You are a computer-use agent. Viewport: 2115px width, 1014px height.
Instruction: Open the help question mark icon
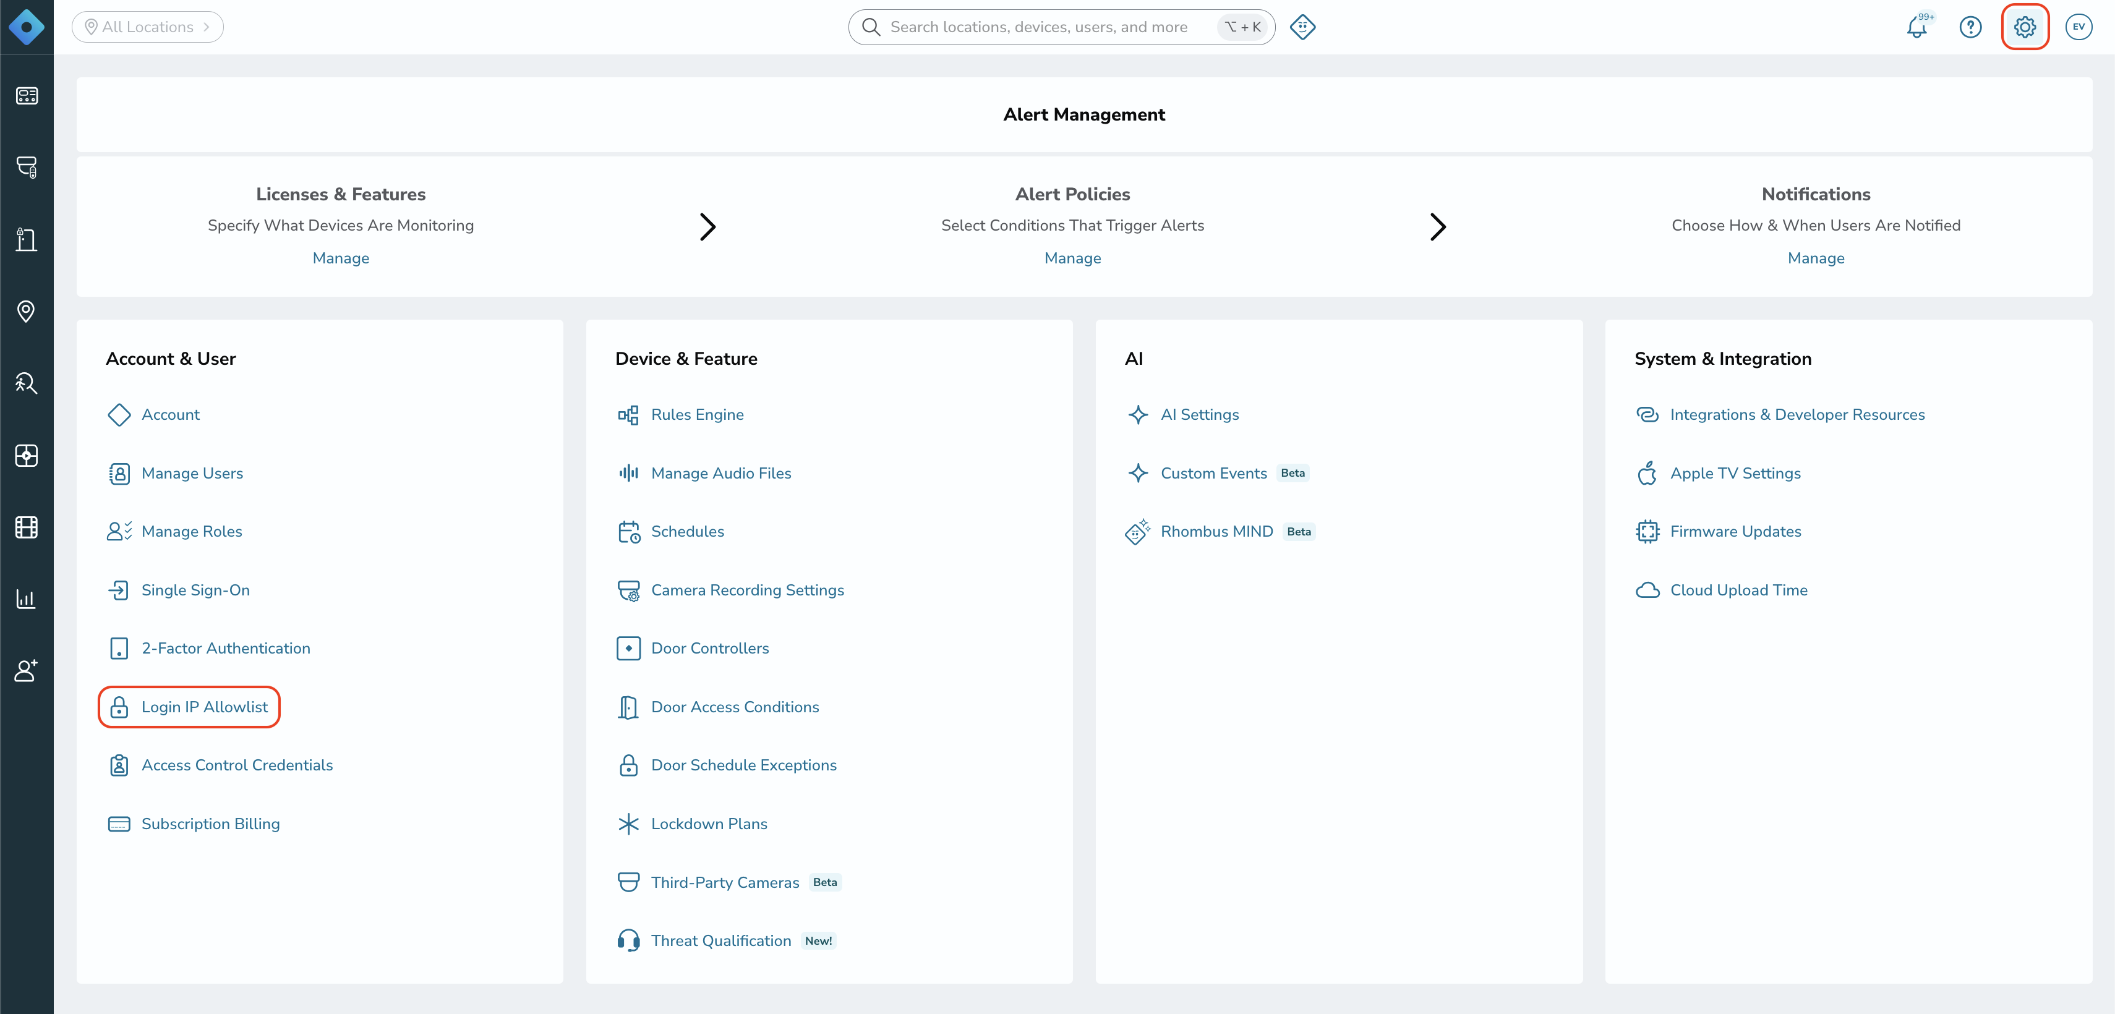[x=1970, y=27]
